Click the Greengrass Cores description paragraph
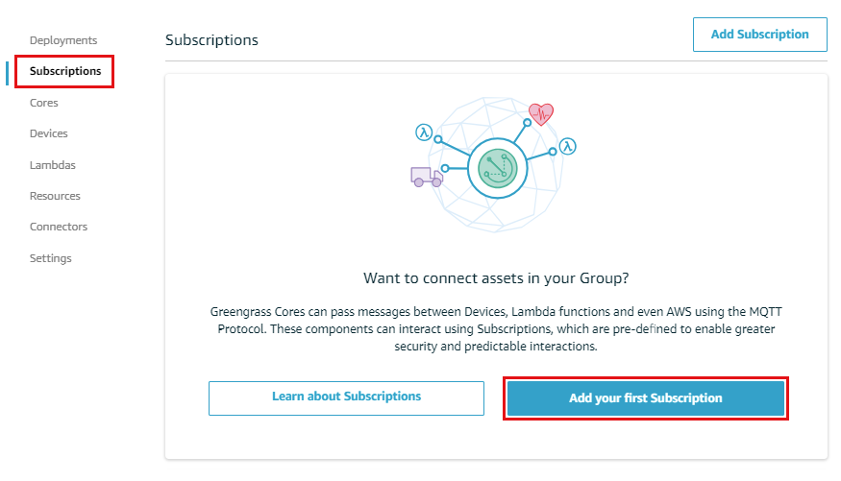The image size is (841, 481). 496,329
